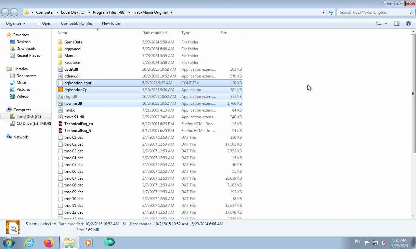Click the Windows Start button
Viewport: 416px width, 249px height.
click(x=9, y=242)
